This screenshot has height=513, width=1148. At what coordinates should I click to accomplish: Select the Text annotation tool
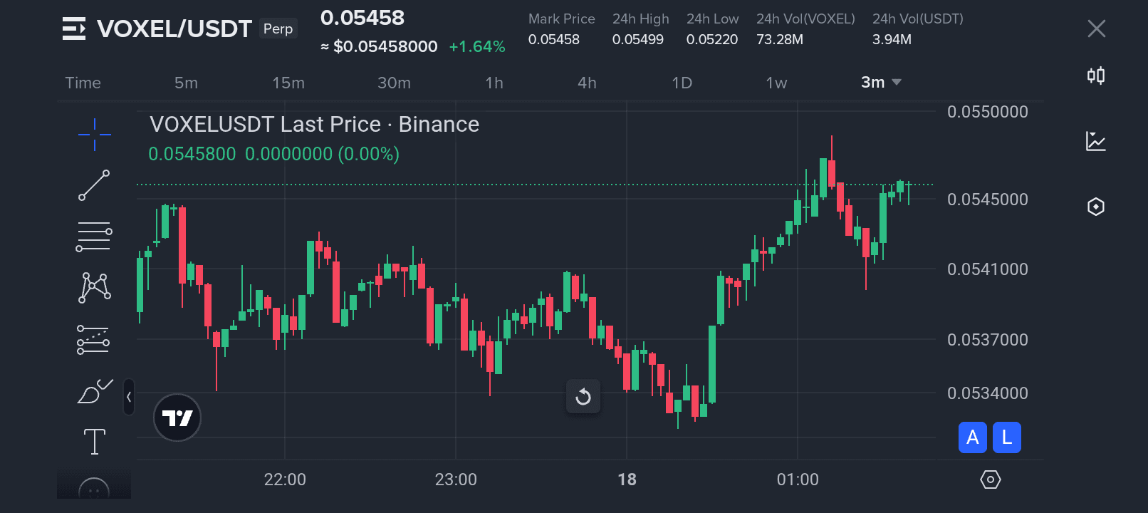tap(94, 442)
